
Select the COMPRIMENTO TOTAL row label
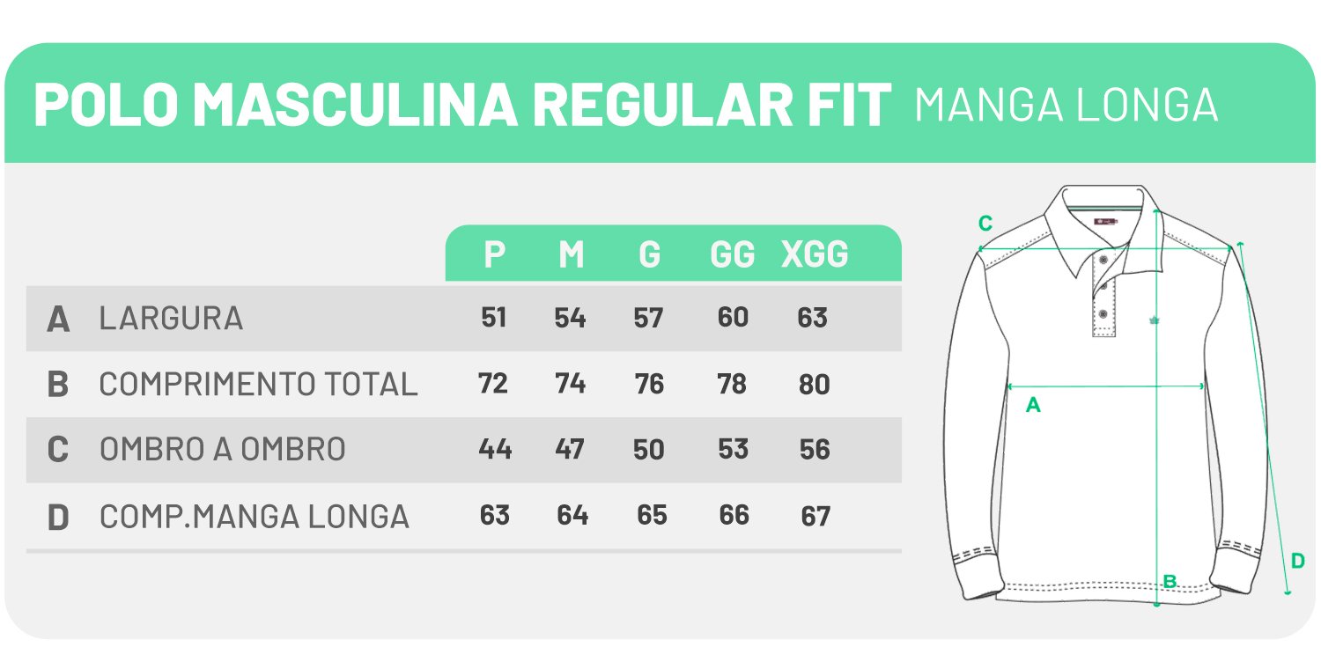coord(258,385)
